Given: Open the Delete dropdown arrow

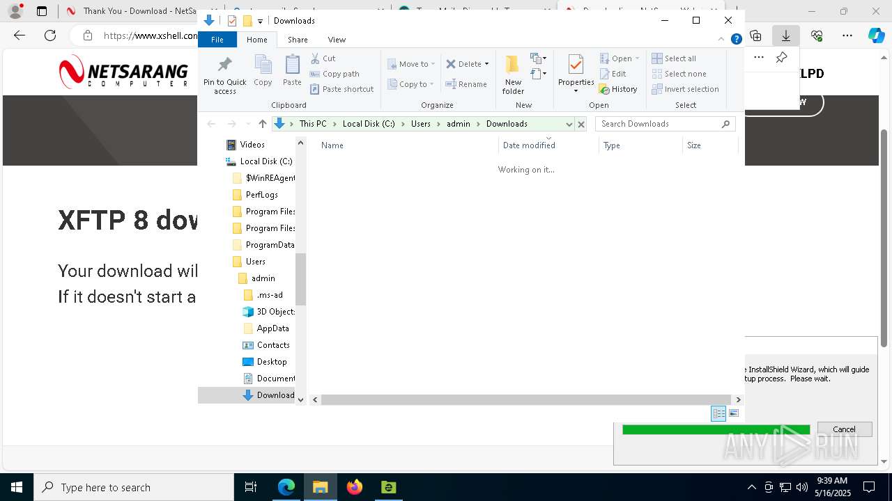Looking at the screenshot, I should (486, 64).
